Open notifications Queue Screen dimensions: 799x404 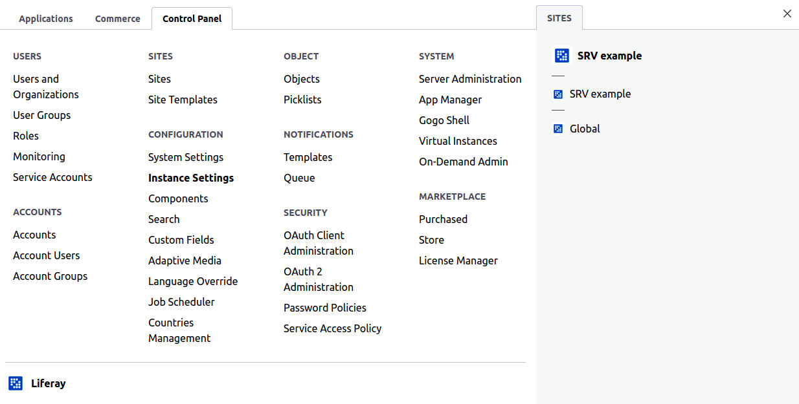[x=299, y=178]
